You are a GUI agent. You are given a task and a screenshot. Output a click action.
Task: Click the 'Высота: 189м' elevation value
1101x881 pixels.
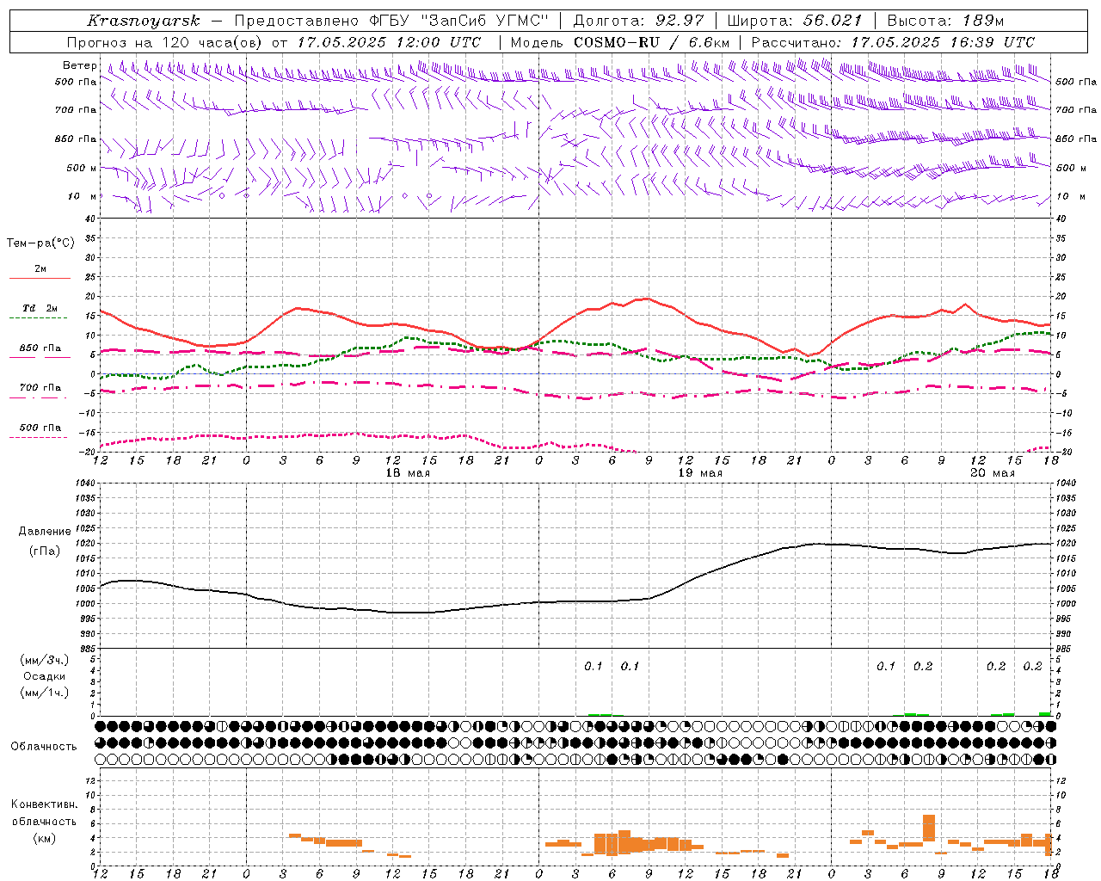click(944, 21)
